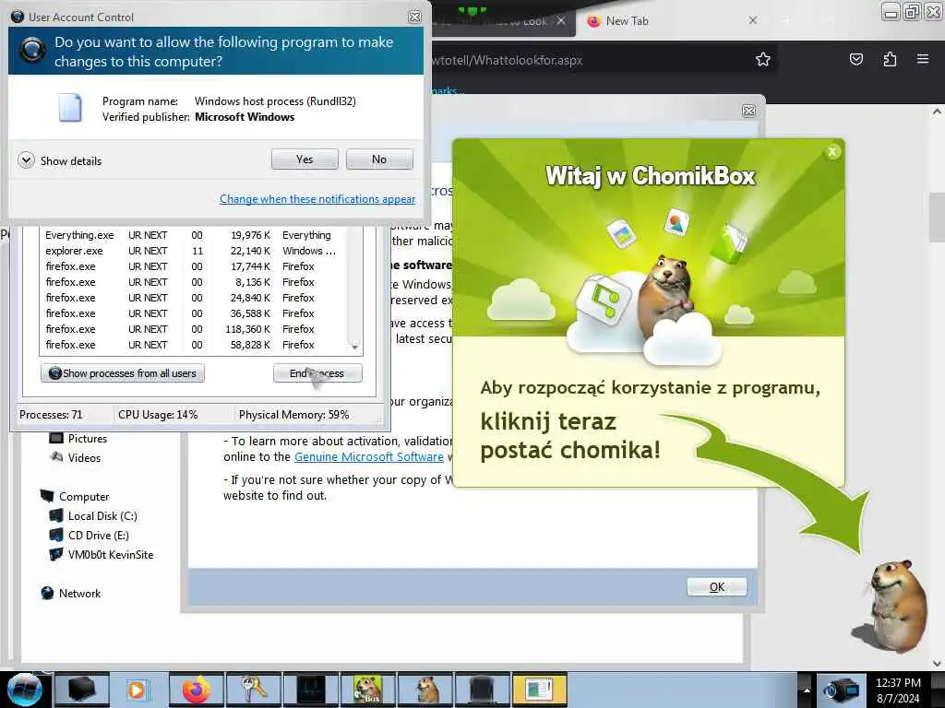Click Processes: 71 in status bar

point(51,415)
